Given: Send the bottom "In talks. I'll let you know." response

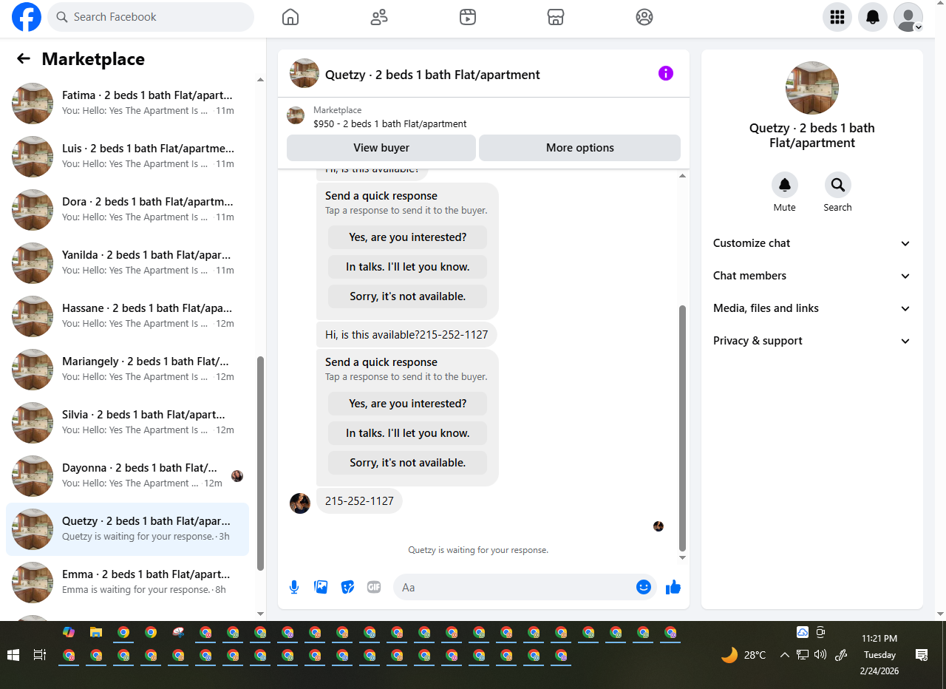Looking at the screenshot, I should 408,433.
